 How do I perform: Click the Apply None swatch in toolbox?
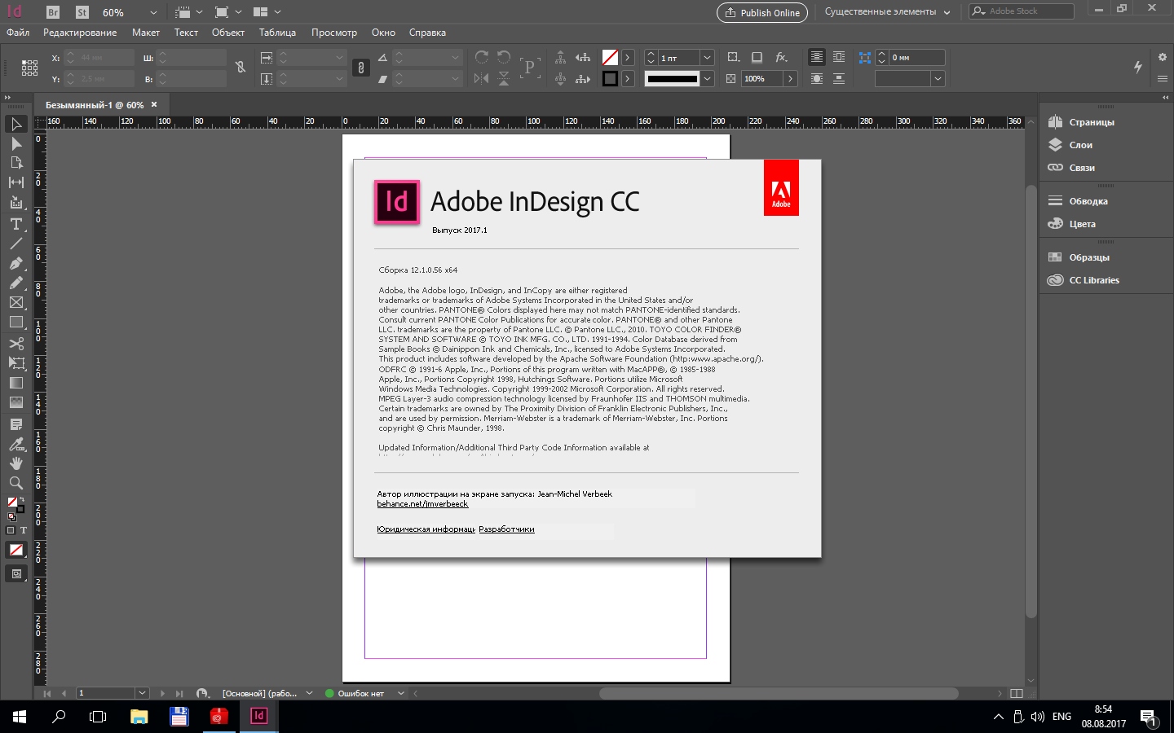(15, 550)
